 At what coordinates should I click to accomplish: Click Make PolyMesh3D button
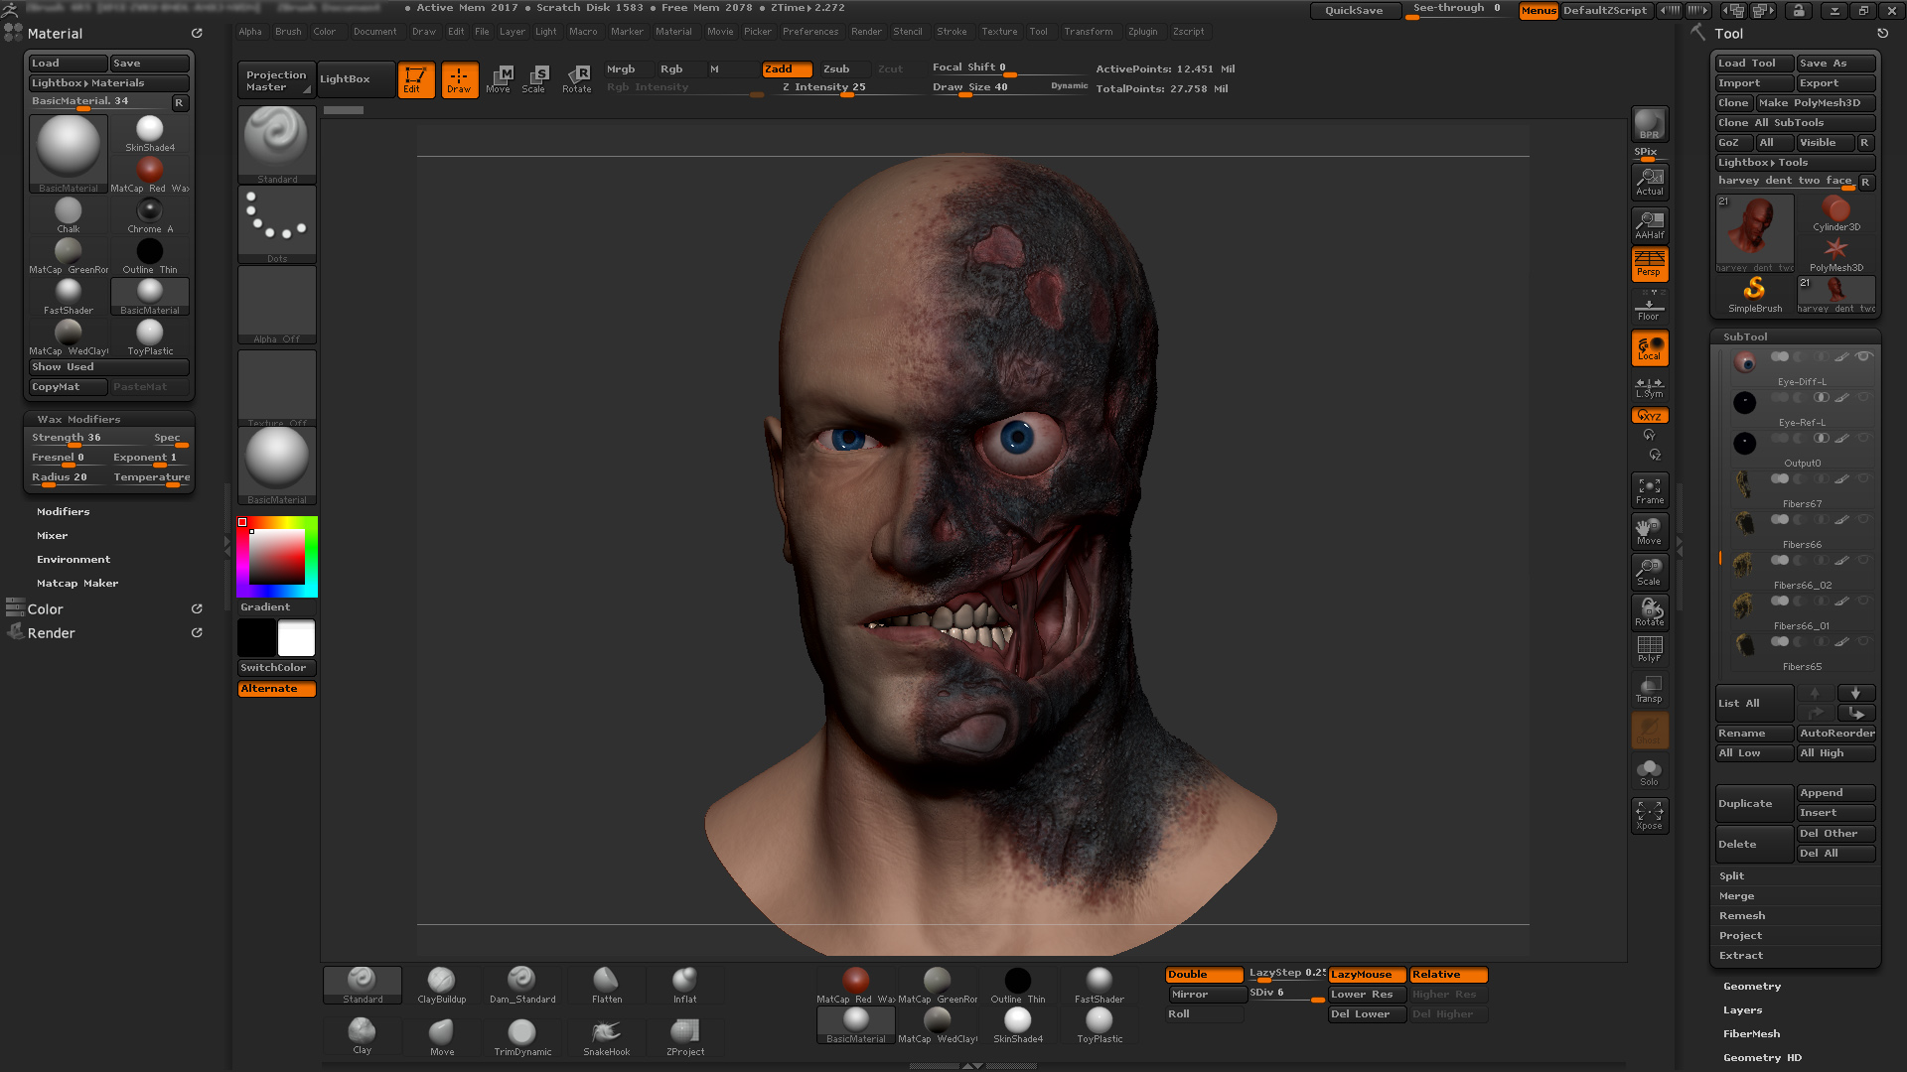point(1816,103)
